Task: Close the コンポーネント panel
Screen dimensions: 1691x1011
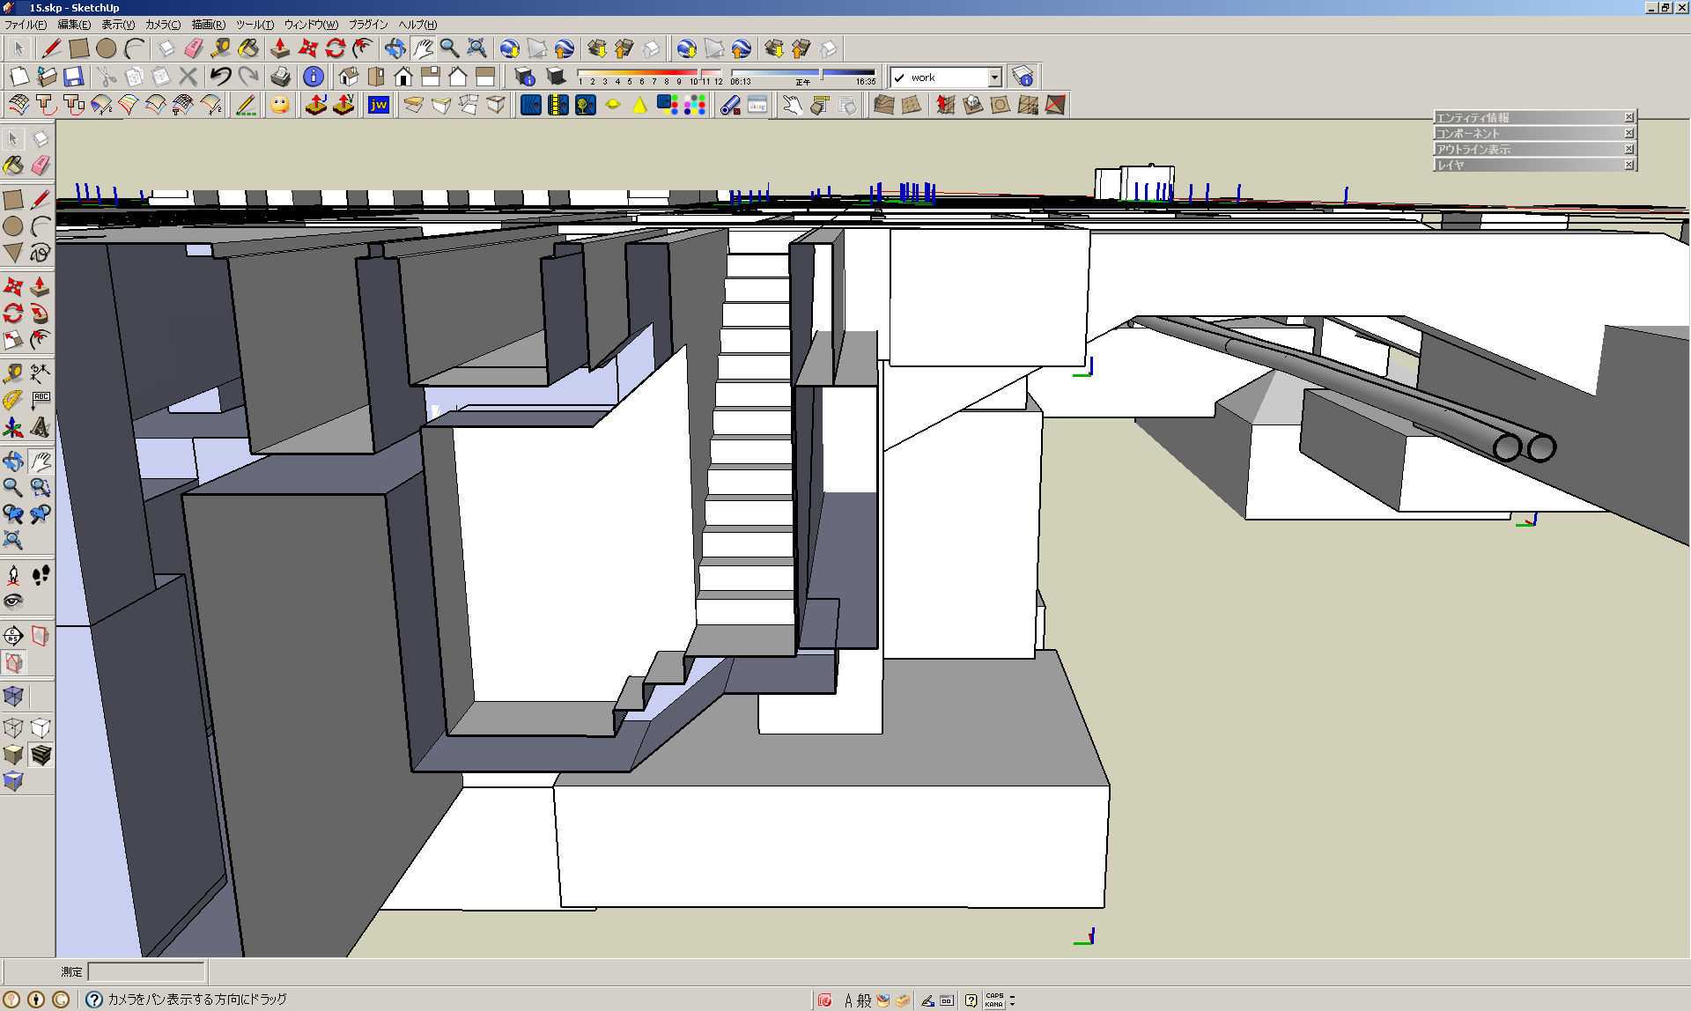Action: (1628, 133)
